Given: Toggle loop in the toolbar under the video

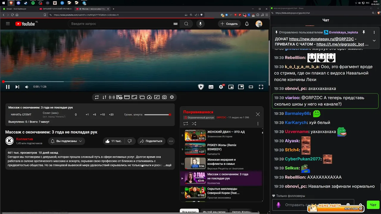Looking at the screenshot, I should pyautogui.click(x=97, y=97).
